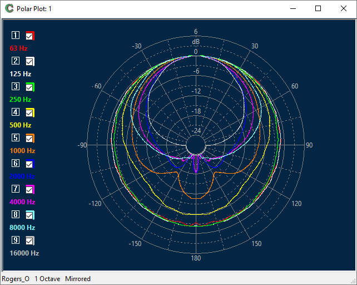Click the numbered box 3 beside 250 Hz

[x=16, y=87]
